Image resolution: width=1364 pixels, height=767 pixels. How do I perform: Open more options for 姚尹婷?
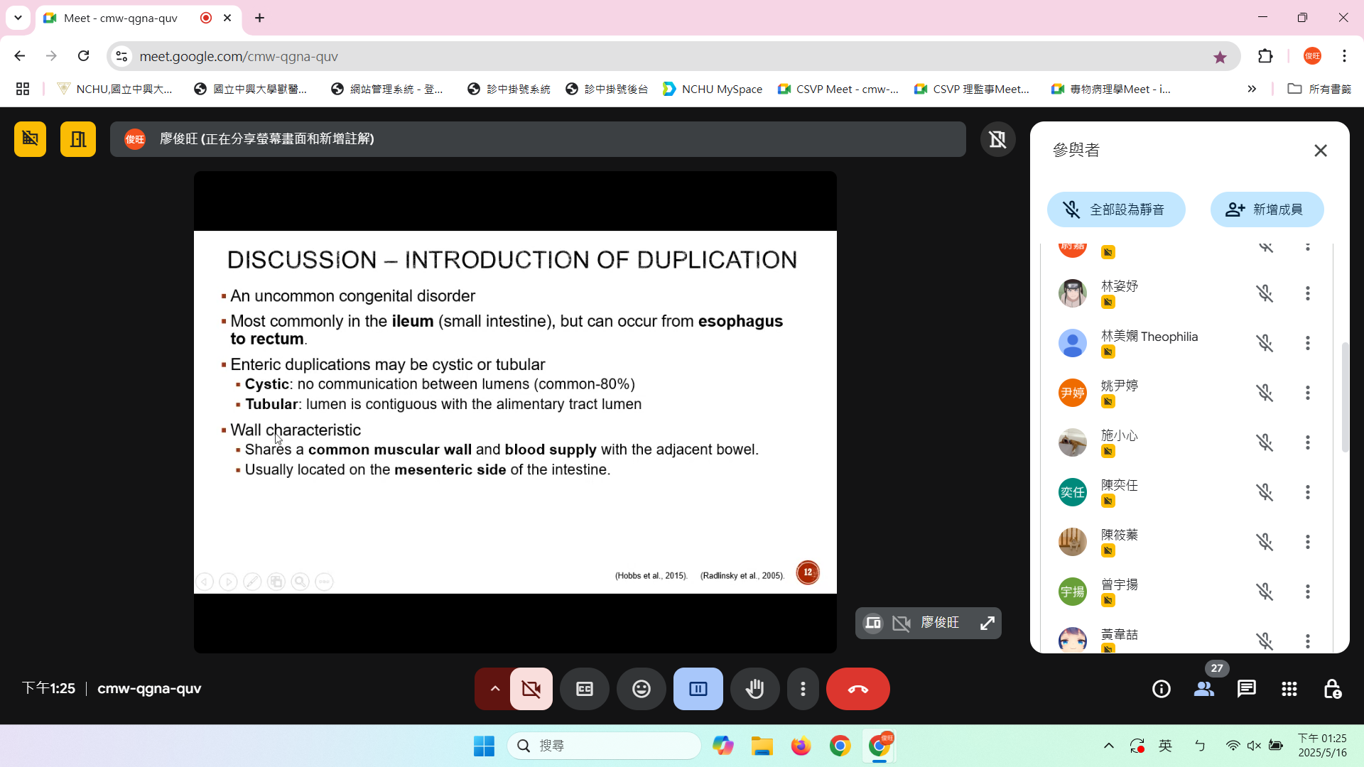click(1307, 393)
